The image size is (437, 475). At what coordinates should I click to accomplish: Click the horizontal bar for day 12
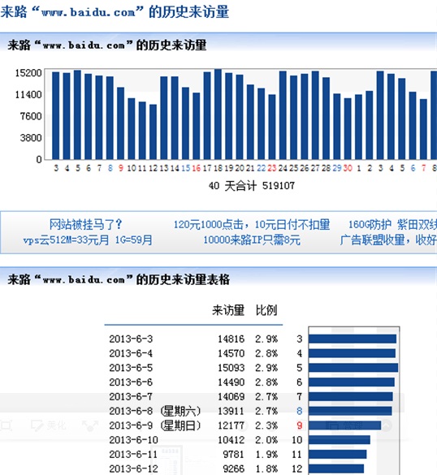pos(336,469)
